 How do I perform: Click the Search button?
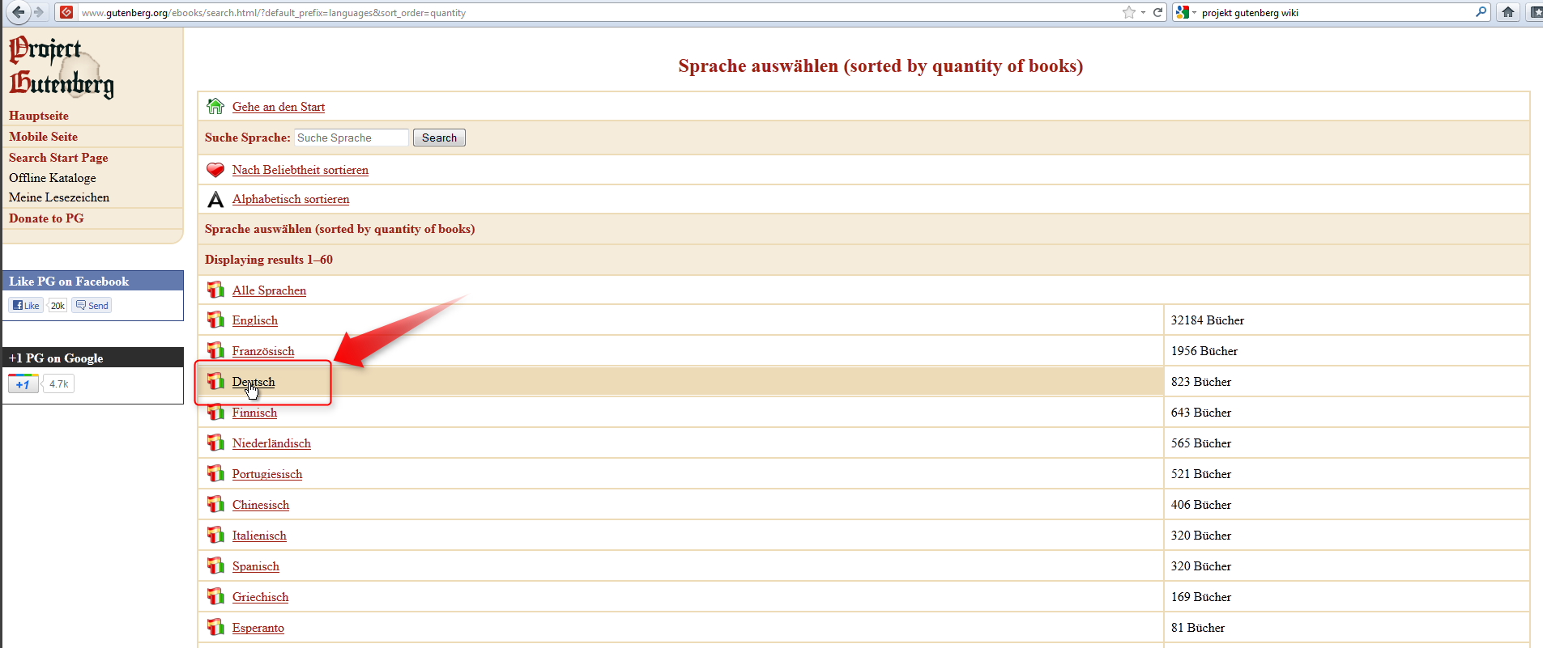pos(439,138)
